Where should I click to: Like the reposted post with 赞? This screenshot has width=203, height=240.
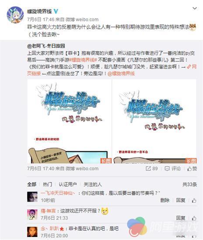192,168
